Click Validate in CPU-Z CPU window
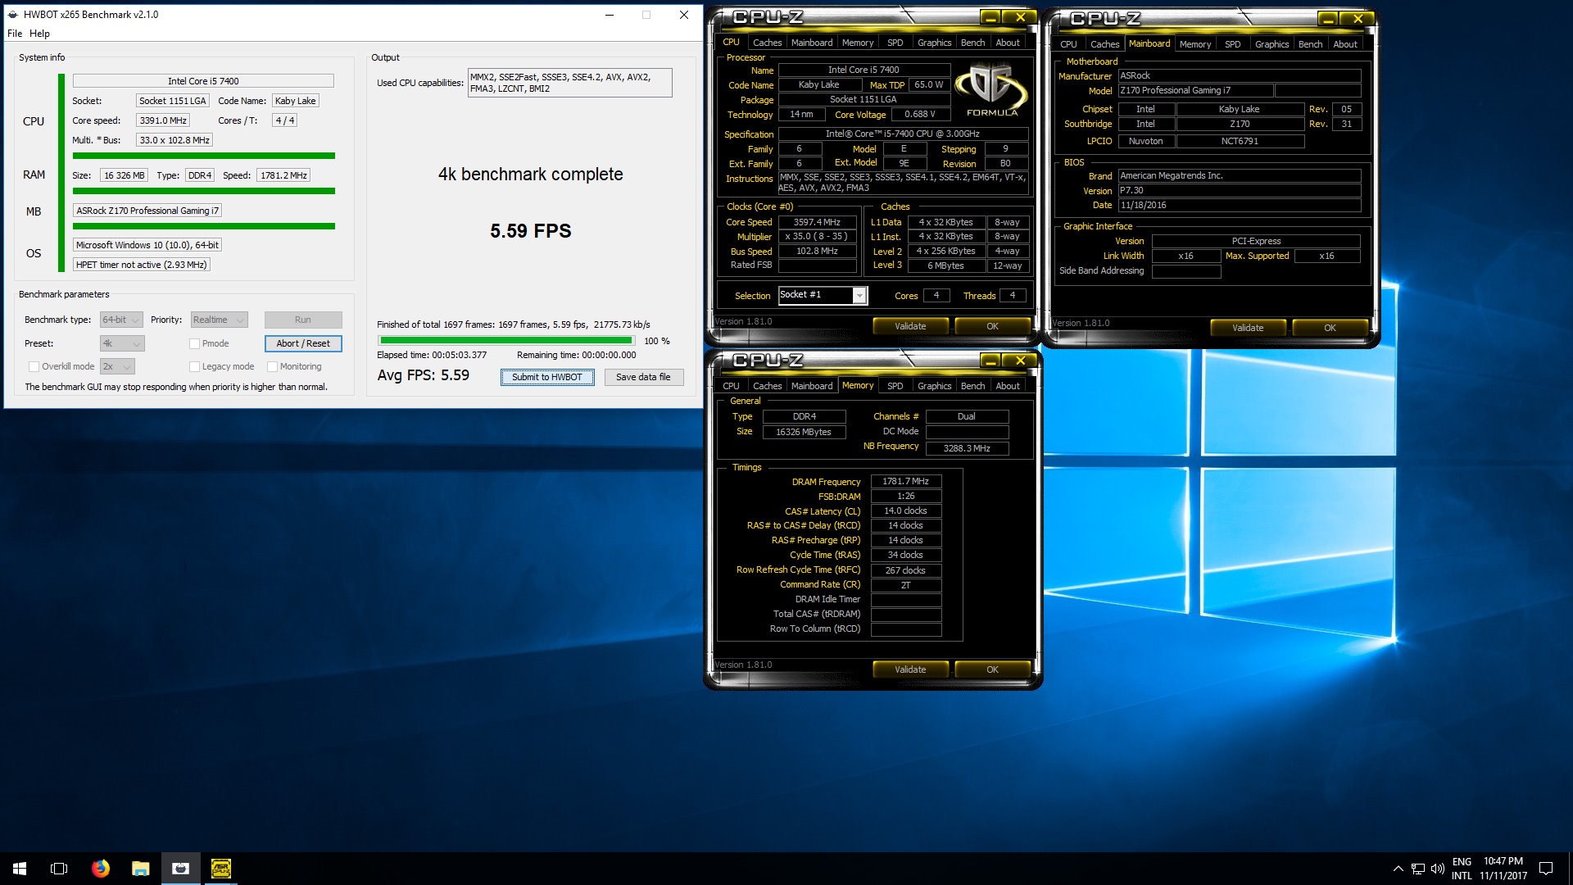 (x=910, y=326)
